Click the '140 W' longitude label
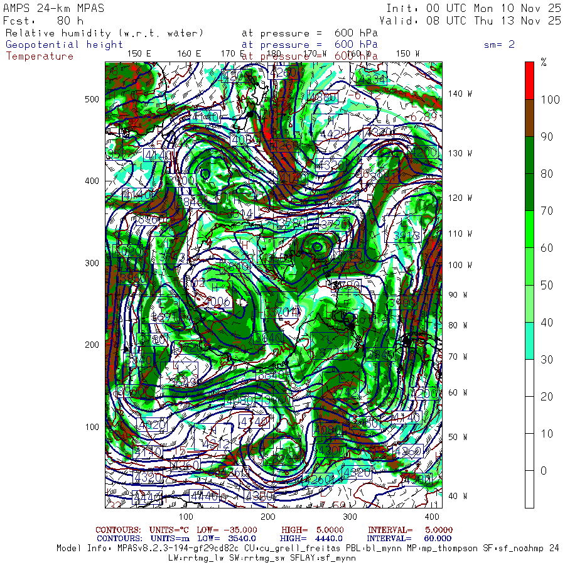Screen dimensions: 565x565 coord(460,94)
